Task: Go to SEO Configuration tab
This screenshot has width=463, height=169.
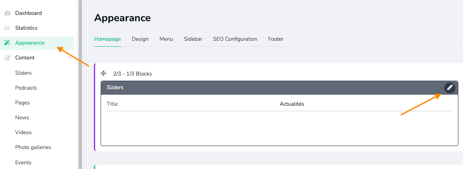Action: (235, 39)
